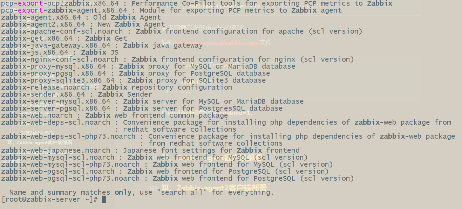The width and height of the screenshot is (462, 209).
Task: Click the zabbix-proxy-sqlite3.x86_64 entry
Action: point(57,81)
